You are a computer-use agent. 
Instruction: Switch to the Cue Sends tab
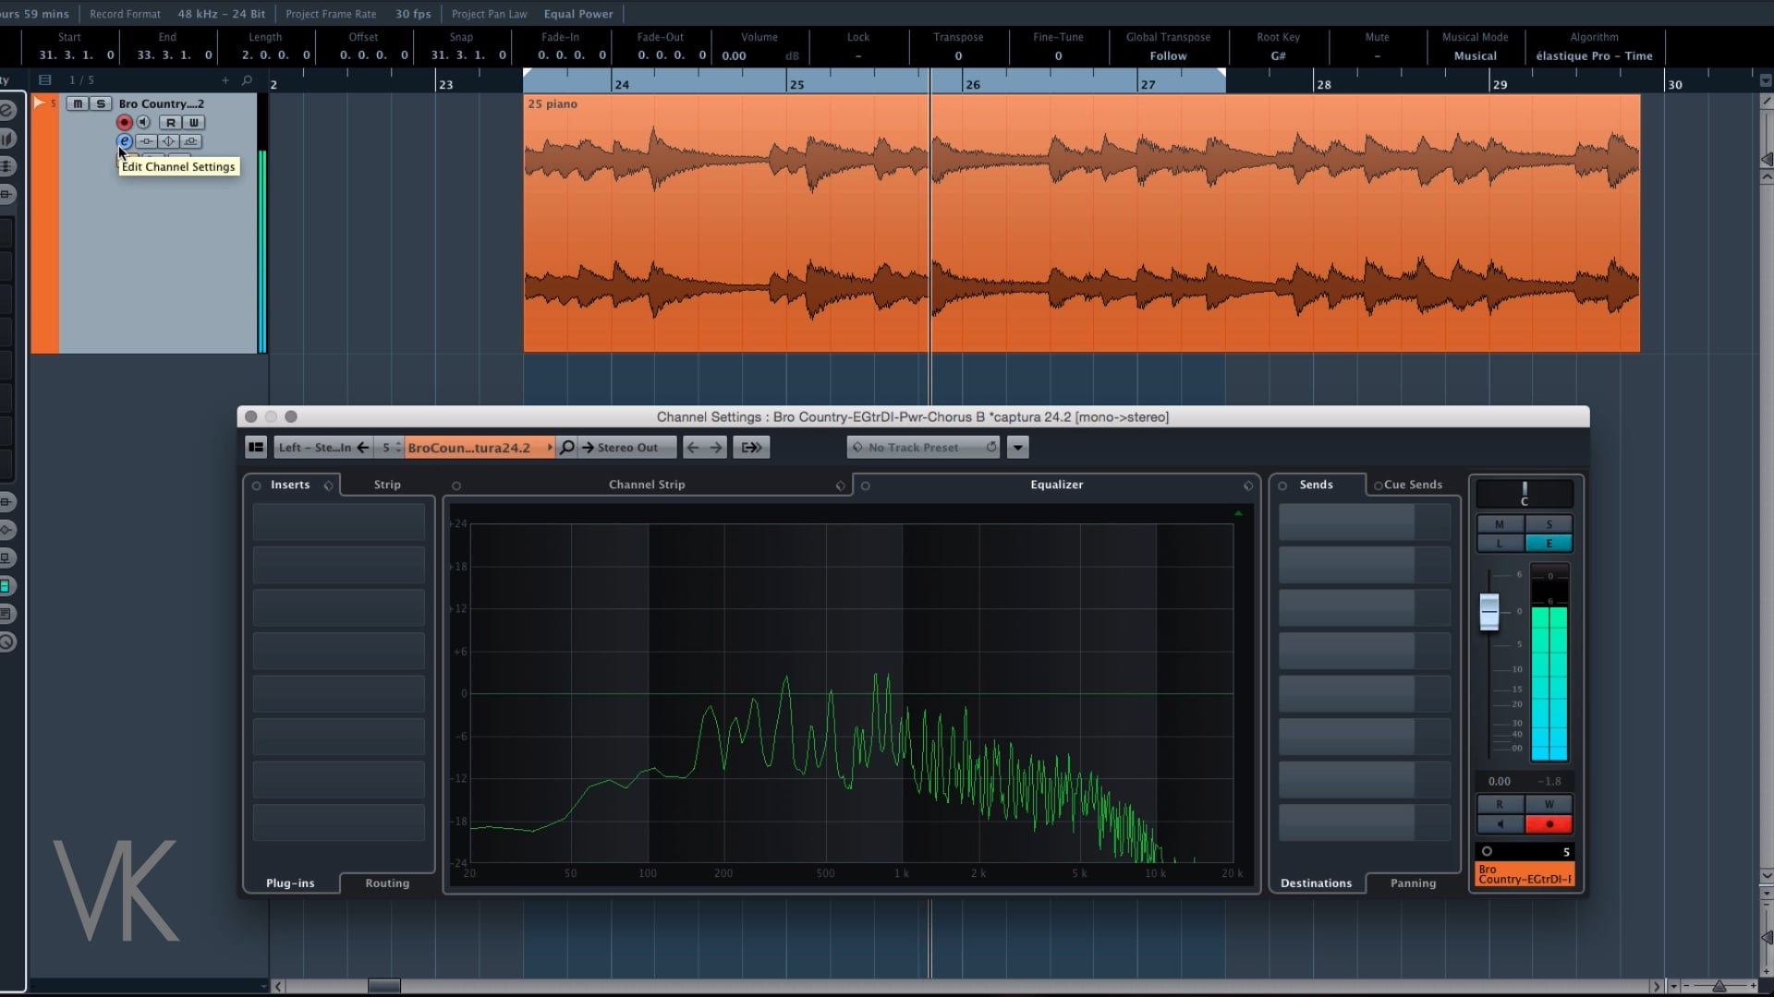click(1412, 485)
